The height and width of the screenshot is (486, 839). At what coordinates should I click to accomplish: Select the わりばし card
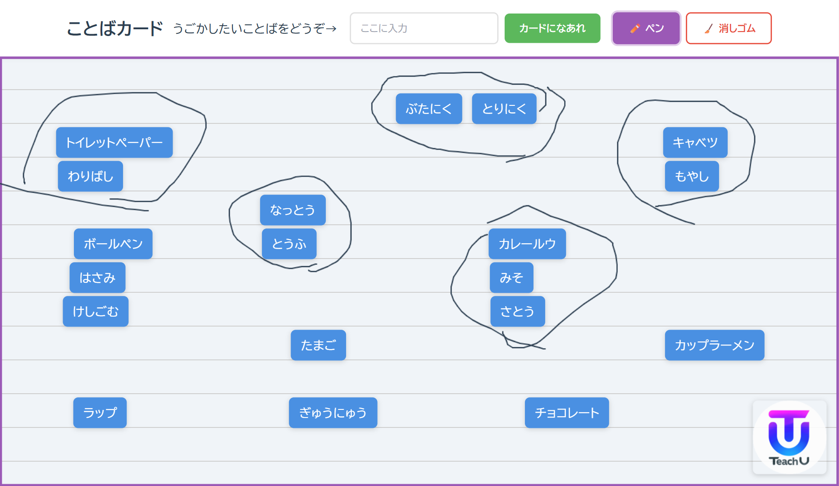(x=90, y=176)
